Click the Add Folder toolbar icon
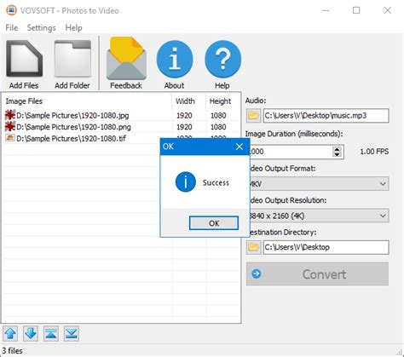 (72, 59)
